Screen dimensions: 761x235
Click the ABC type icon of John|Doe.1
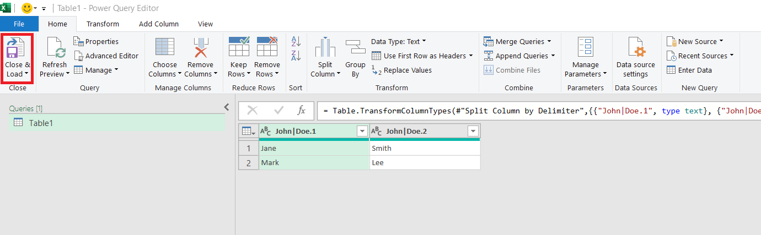click(266, 131)
